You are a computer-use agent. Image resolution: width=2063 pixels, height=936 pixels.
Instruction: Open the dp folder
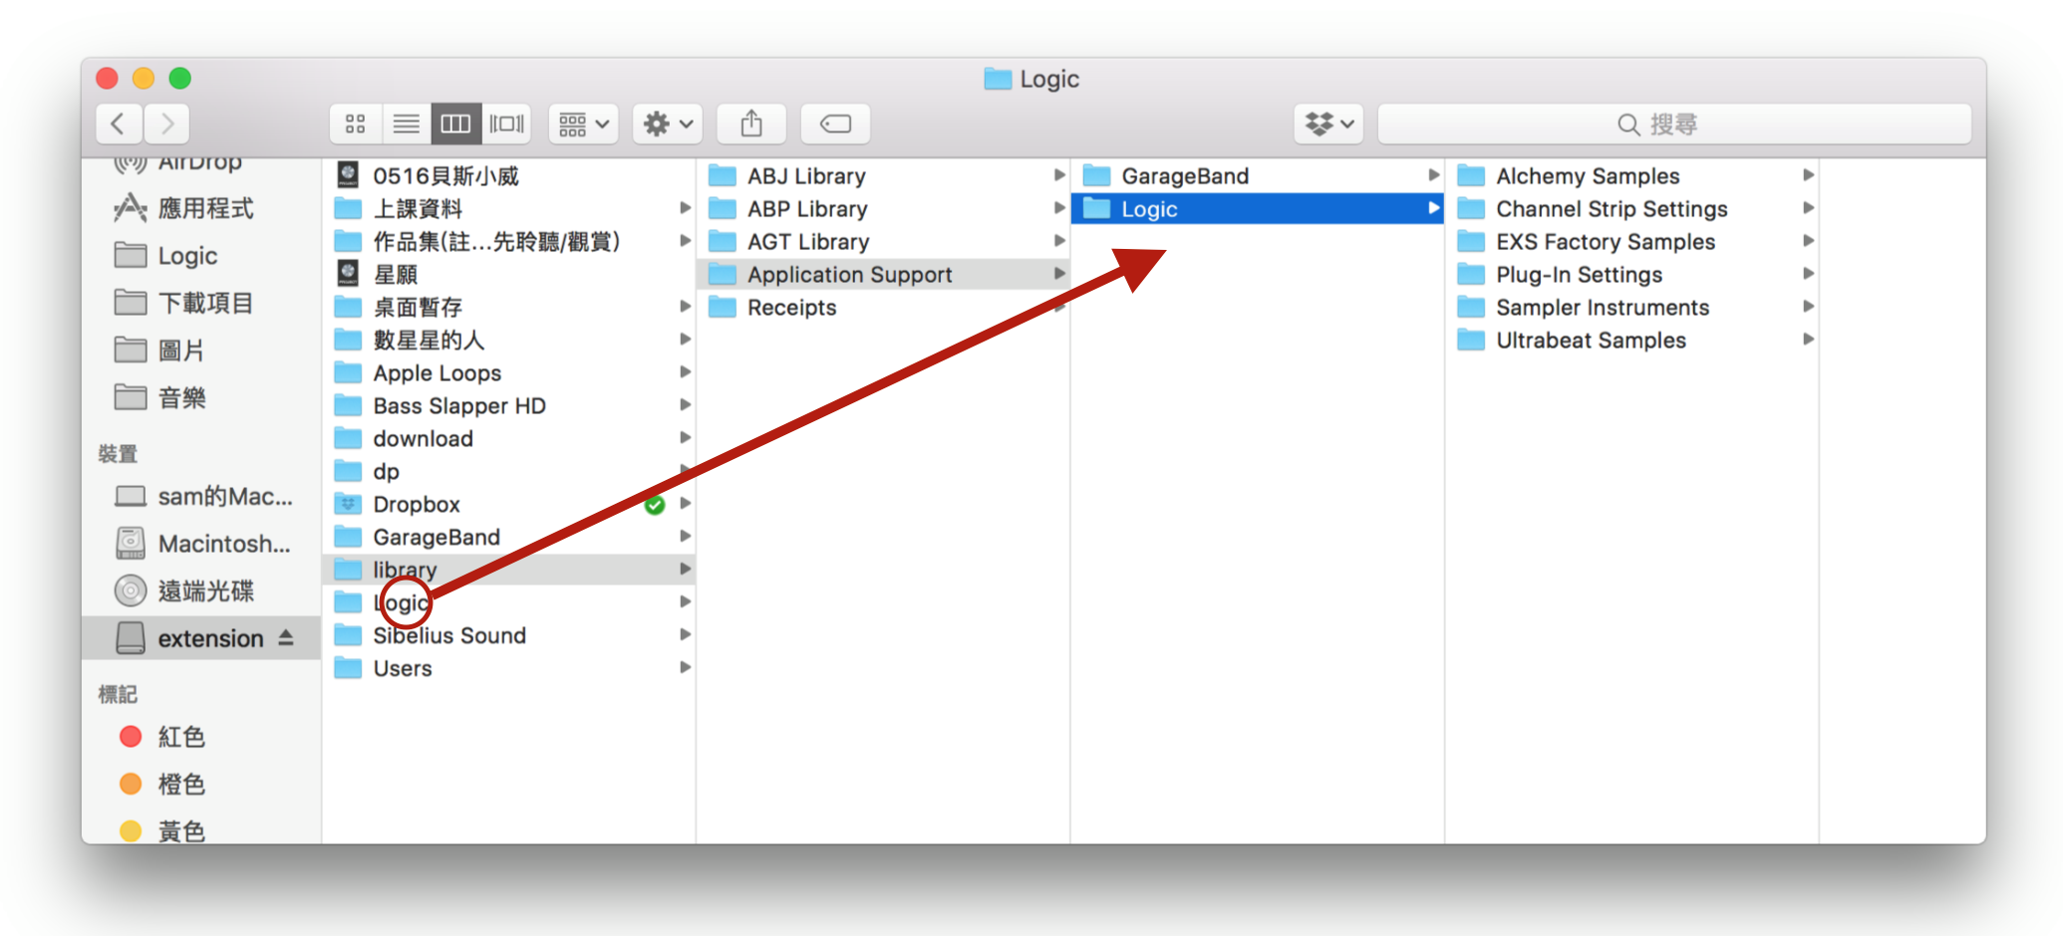click(386, 471)
